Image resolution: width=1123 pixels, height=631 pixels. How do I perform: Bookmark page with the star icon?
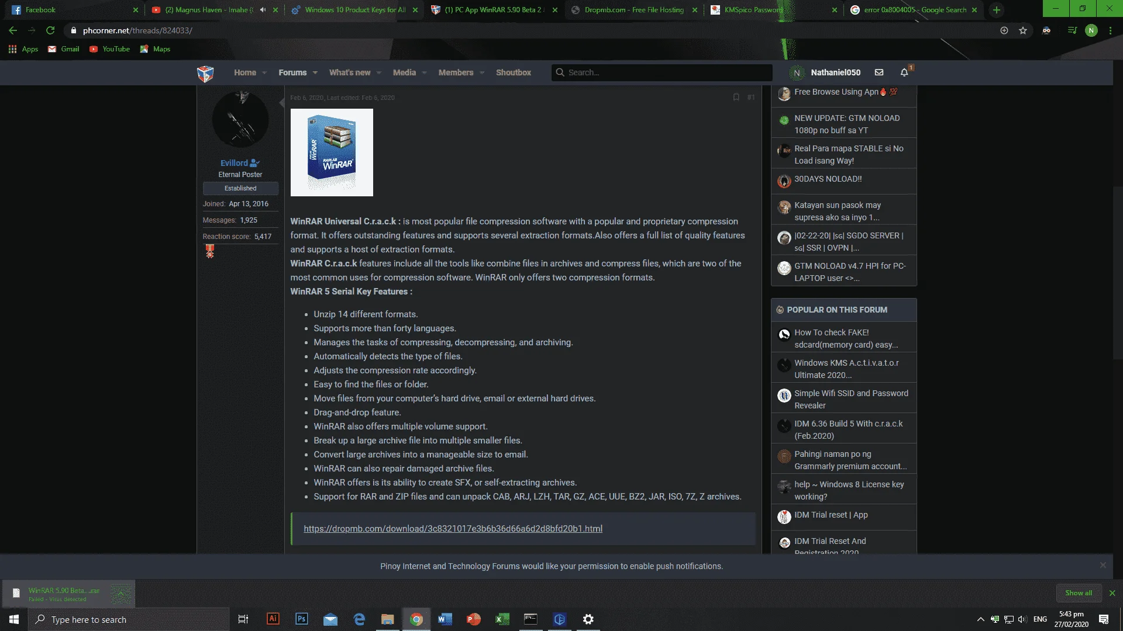[1022, 30]
